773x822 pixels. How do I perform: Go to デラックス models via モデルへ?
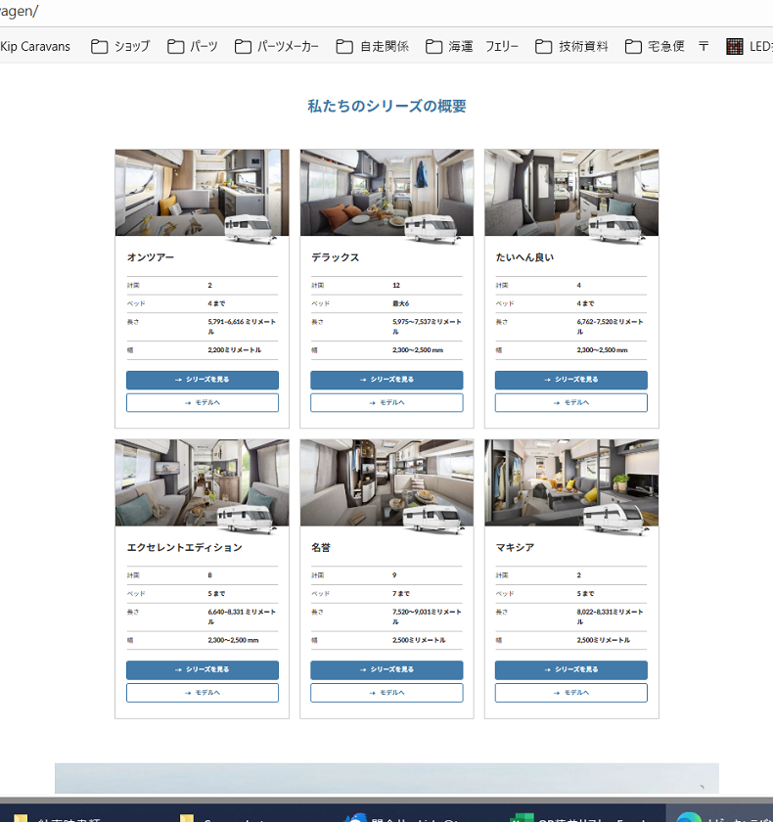(386, 402)
